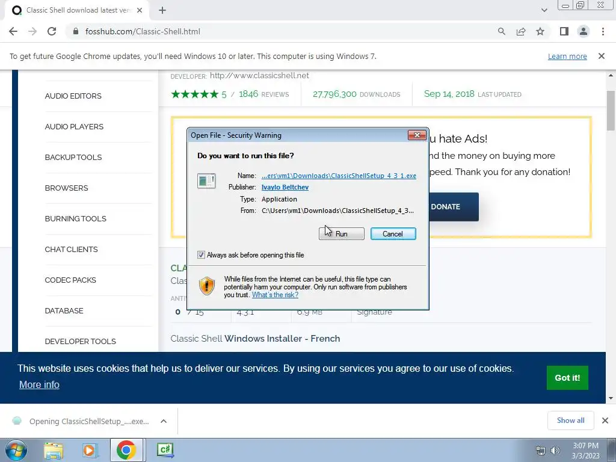Screen dimensions: 616x462
Task: Close the downloads bar
Action: coord(605,420)
